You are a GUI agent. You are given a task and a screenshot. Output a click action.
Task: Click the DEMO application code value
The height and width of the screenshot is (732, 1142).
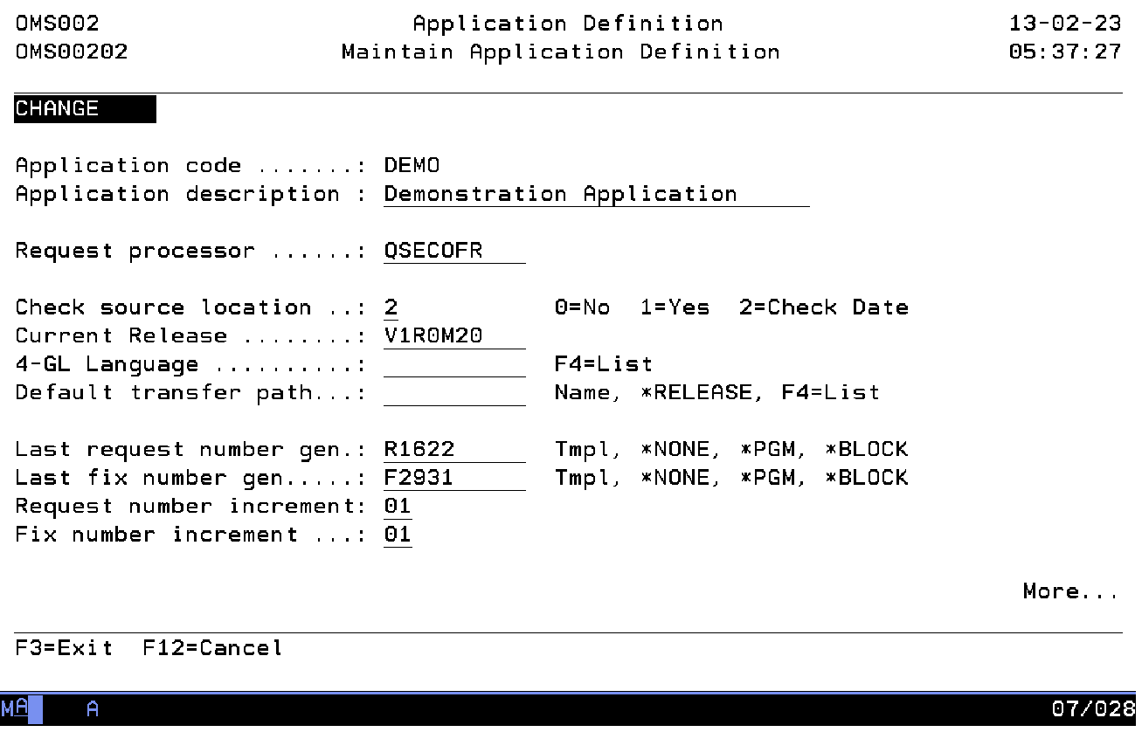[412, 166]
